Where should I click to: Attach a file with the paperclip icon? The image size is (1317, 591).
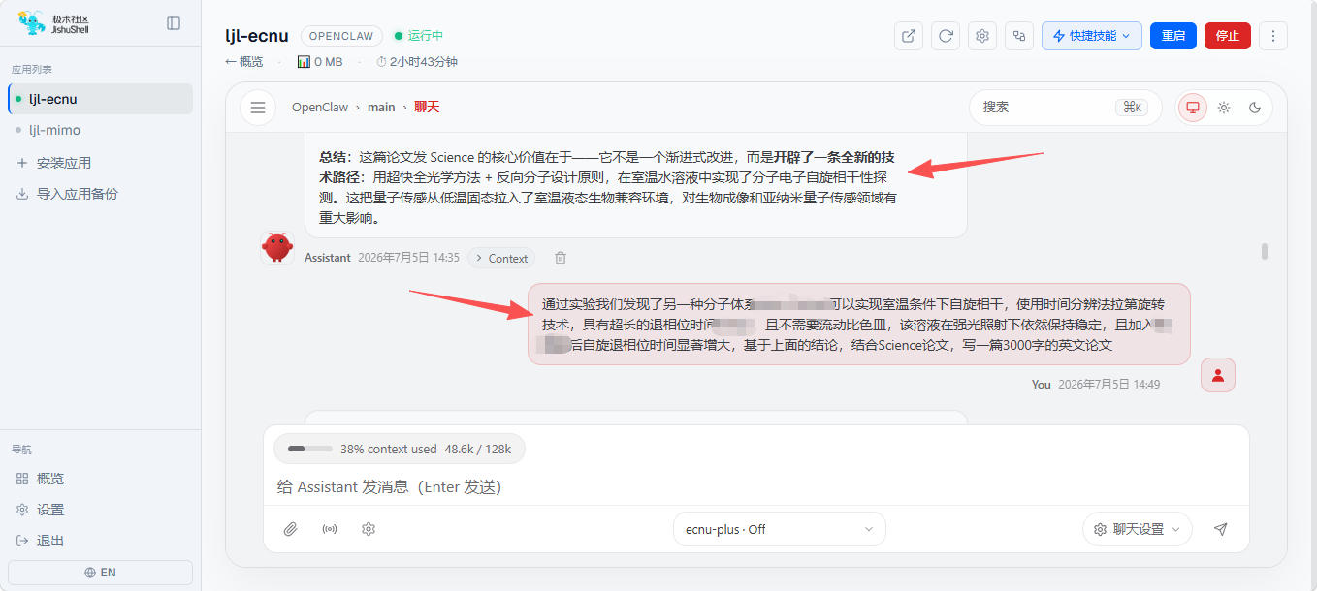290,529
